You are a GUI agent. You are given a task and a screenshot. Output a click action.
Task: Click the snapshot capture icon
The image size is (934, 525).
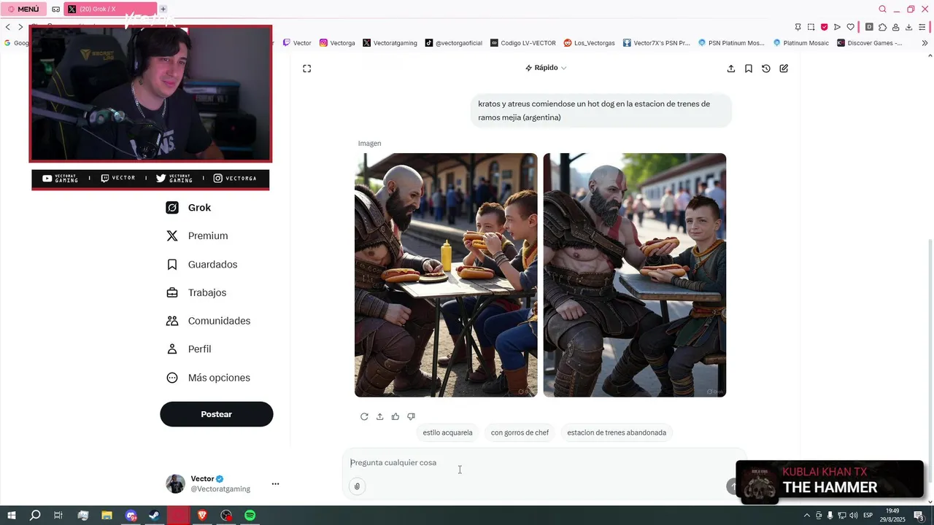811,27
